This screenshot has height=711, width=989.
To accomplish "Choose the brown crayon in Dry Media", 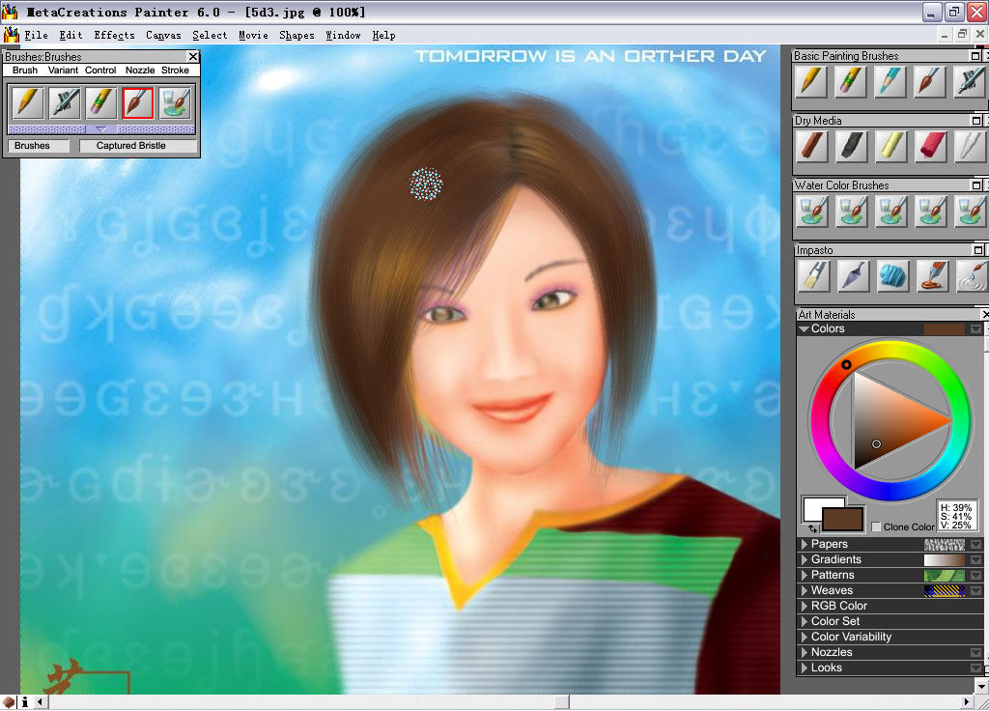I will [x=811, y=147].
